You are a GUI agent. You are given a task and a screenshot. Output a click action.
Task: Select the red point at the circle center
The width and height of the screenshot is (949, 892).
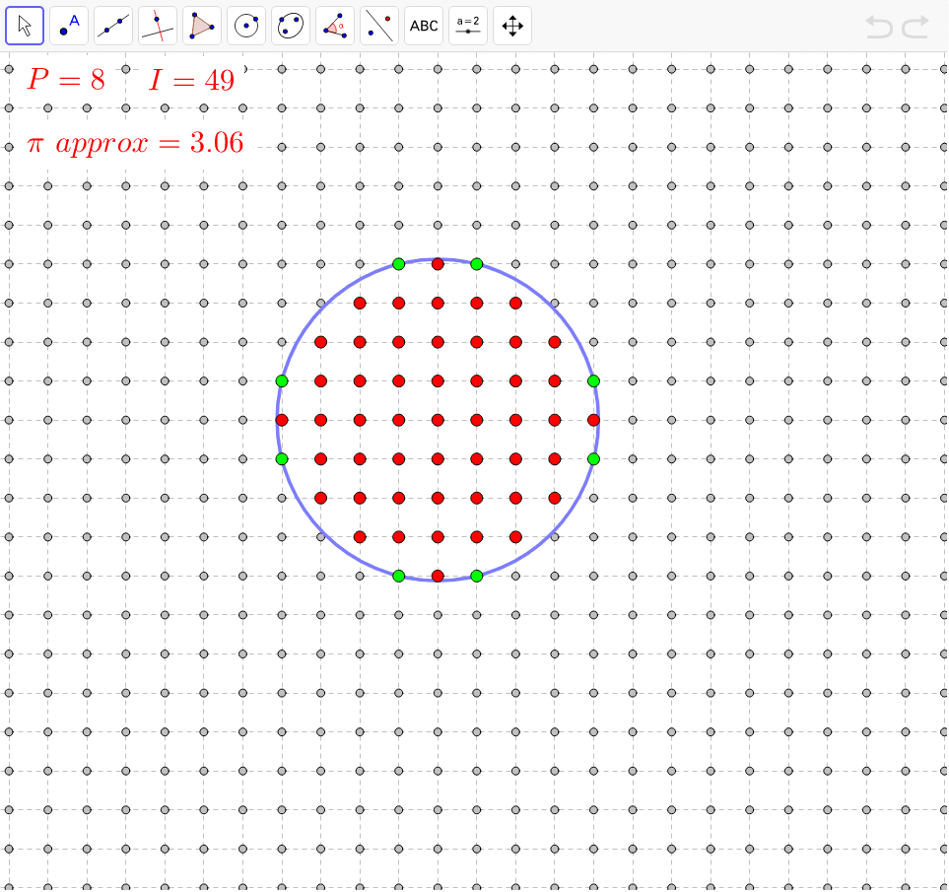coord(438,420)
